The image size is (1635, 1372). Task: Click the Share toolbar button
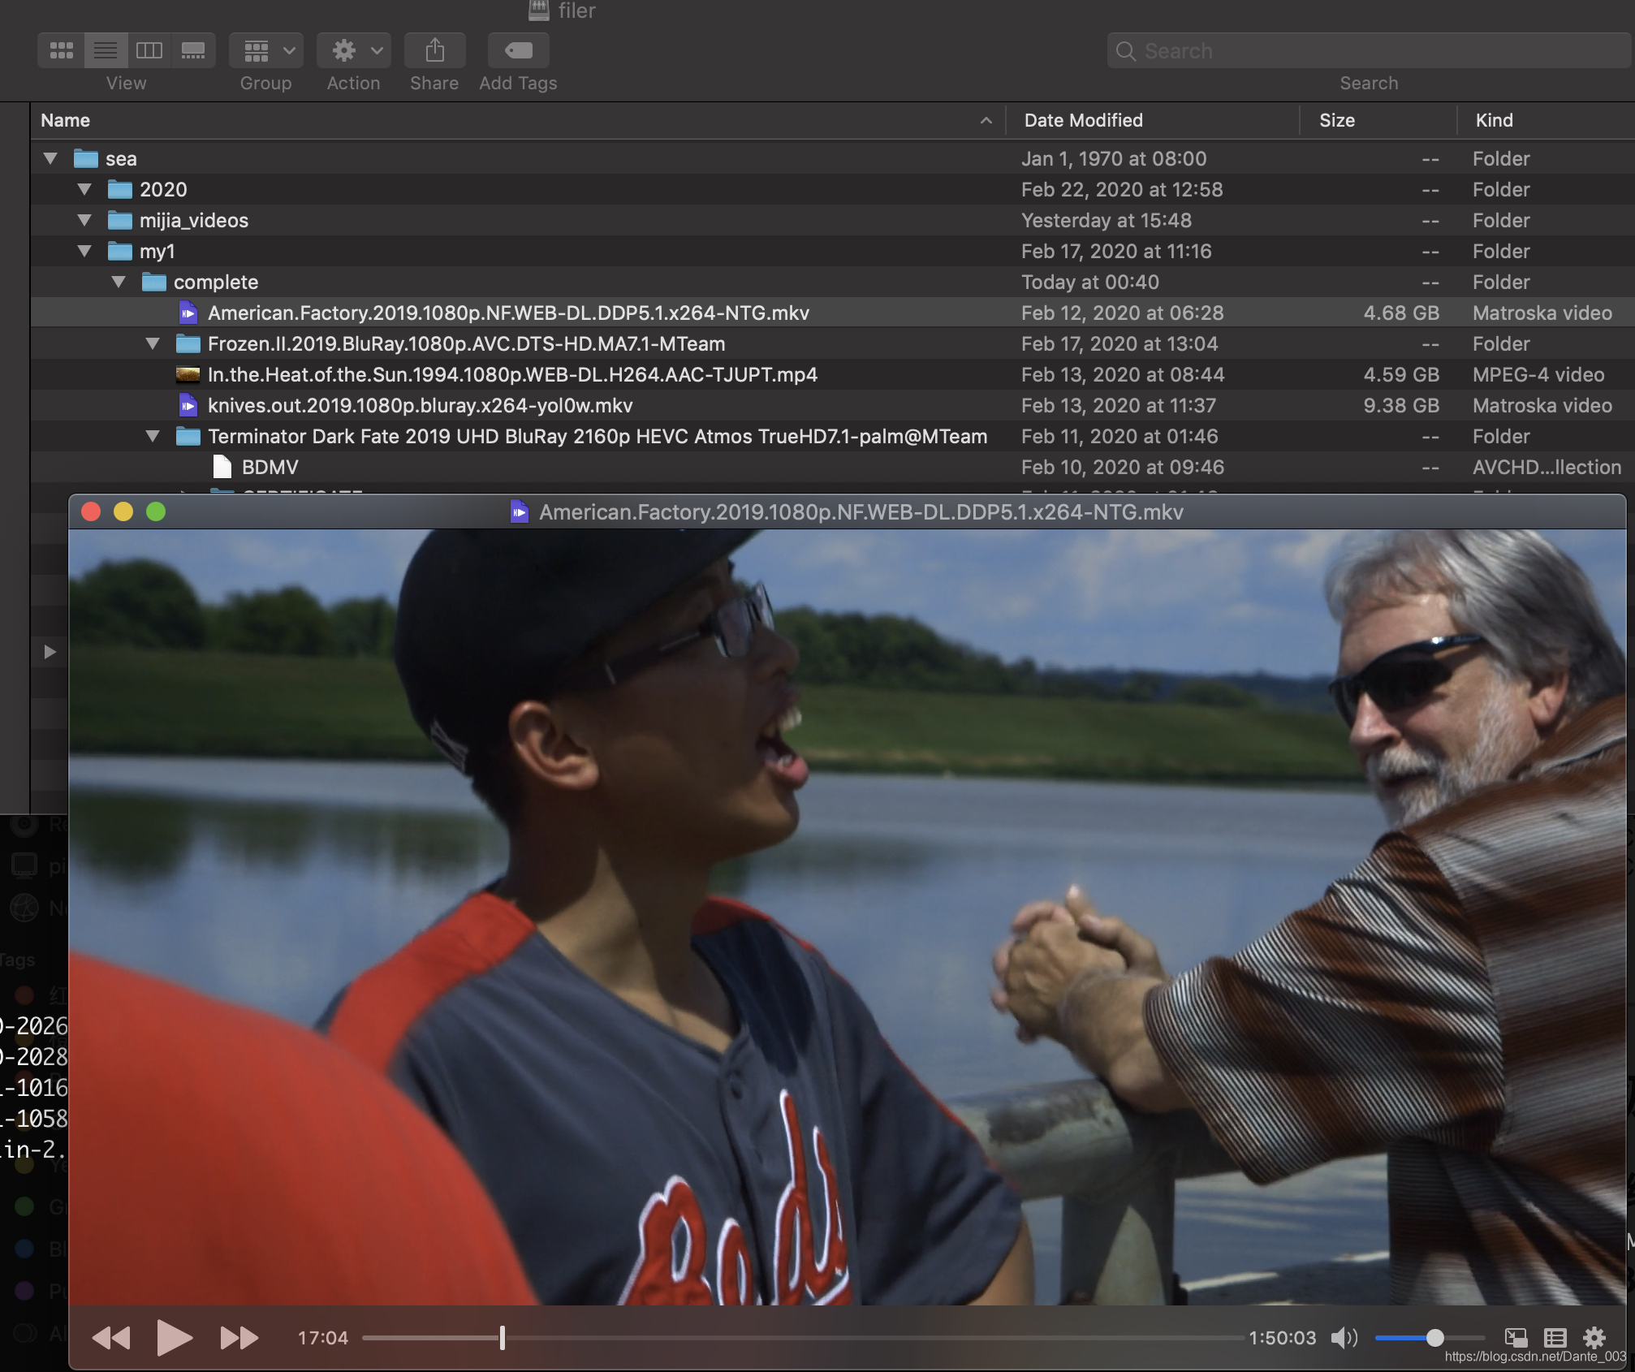(x=435, y=50)
